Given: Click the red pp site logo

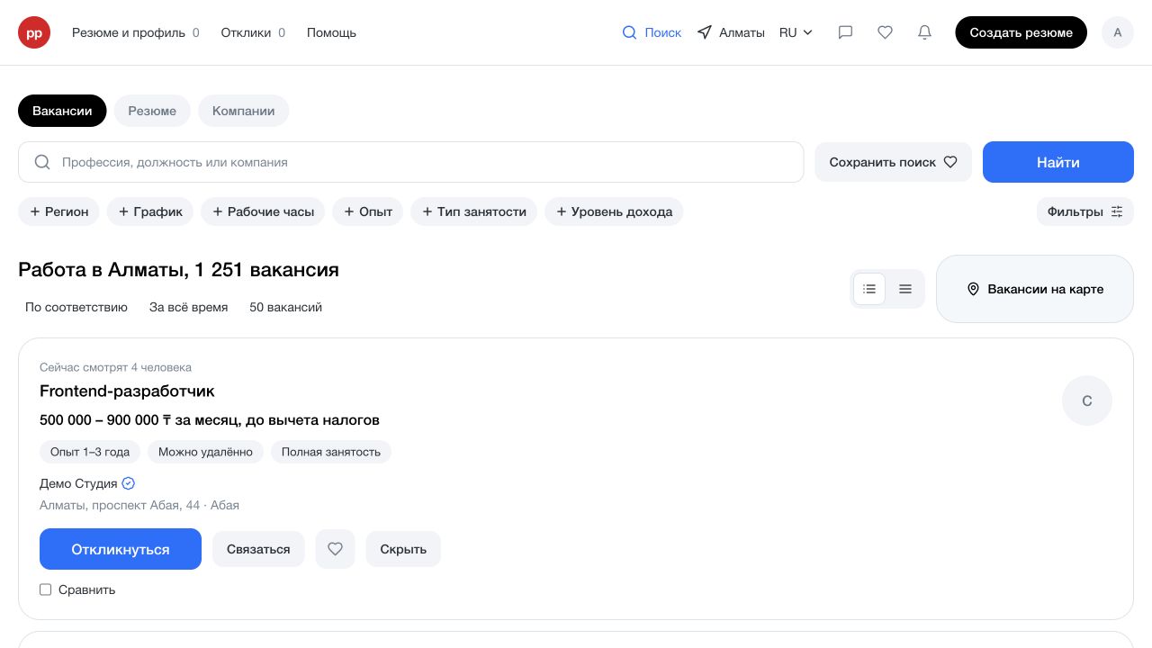Looking at the screenshot, I should click(x=34, y=32).
